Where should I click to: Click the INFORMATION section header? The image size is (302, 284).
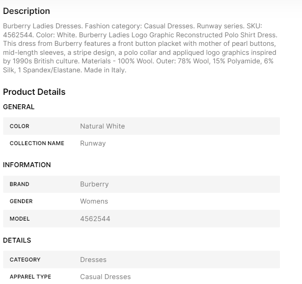click(27, 165)
